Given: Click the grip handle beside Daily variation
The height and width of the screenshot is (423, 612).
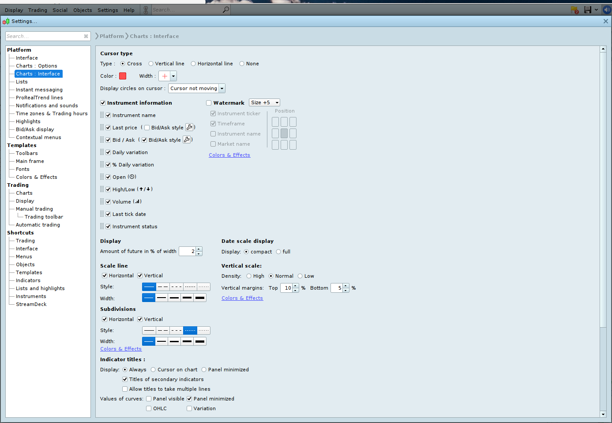Looking at the screenshot, I should (x=102, y=152).
